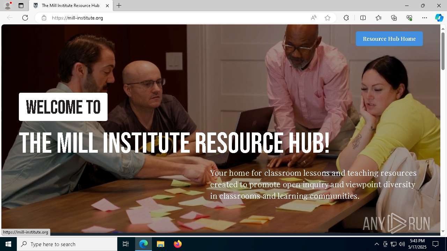Click the Resource Hub Home button
Image resolution: width=447 pixels, height=251 pixels.
click(389, 39)
